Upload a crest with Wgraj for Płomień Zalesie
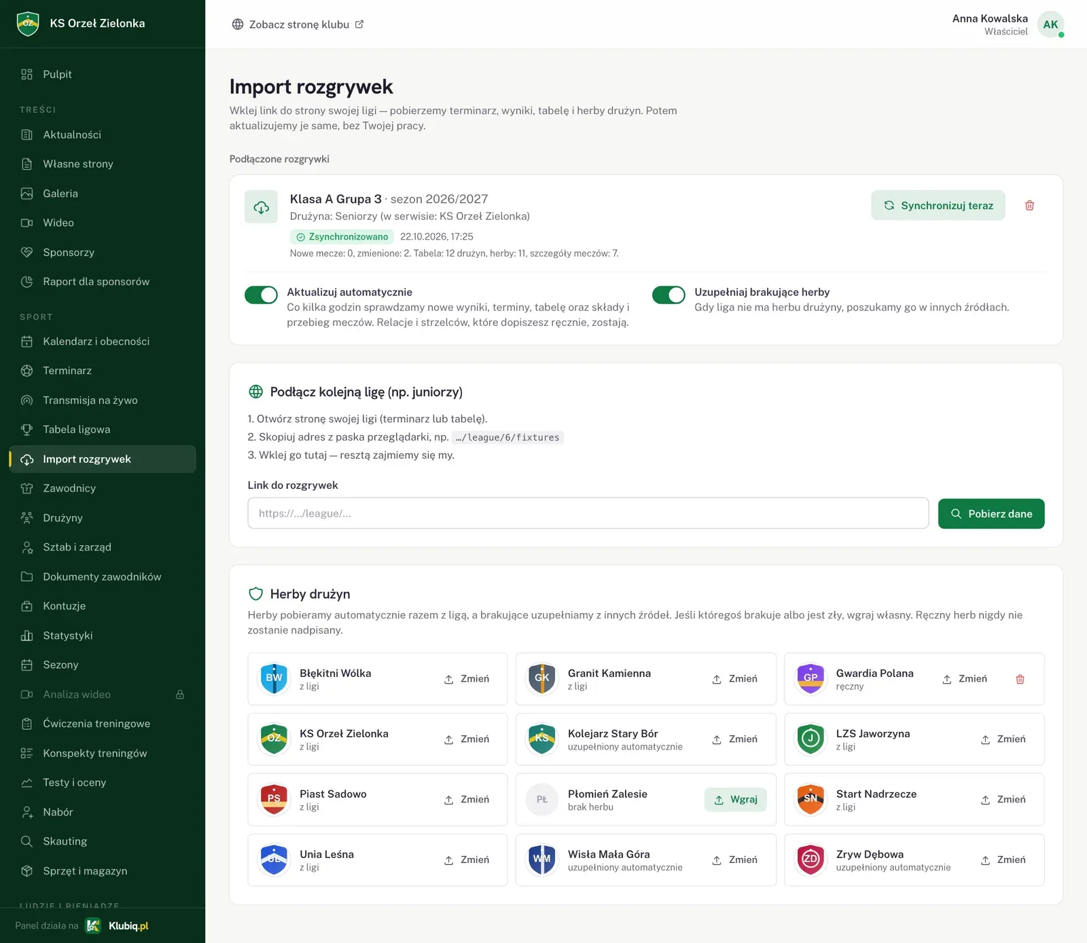Screen dimensions: 1087x943 [x=735, y=800]
